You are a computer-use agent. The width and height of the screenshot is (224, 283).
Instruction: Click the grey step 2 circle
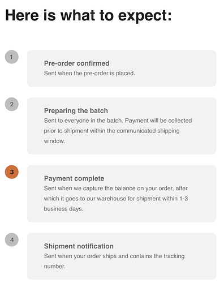12,104
